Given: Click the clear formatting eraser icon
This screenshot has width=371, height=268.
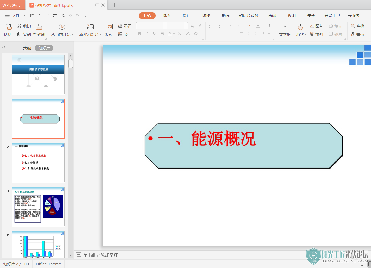Looking at the screenshot, I should point(196,34).
